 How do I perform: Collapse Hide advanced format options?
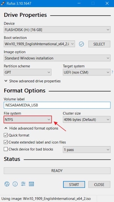click(x=31, y=128)
